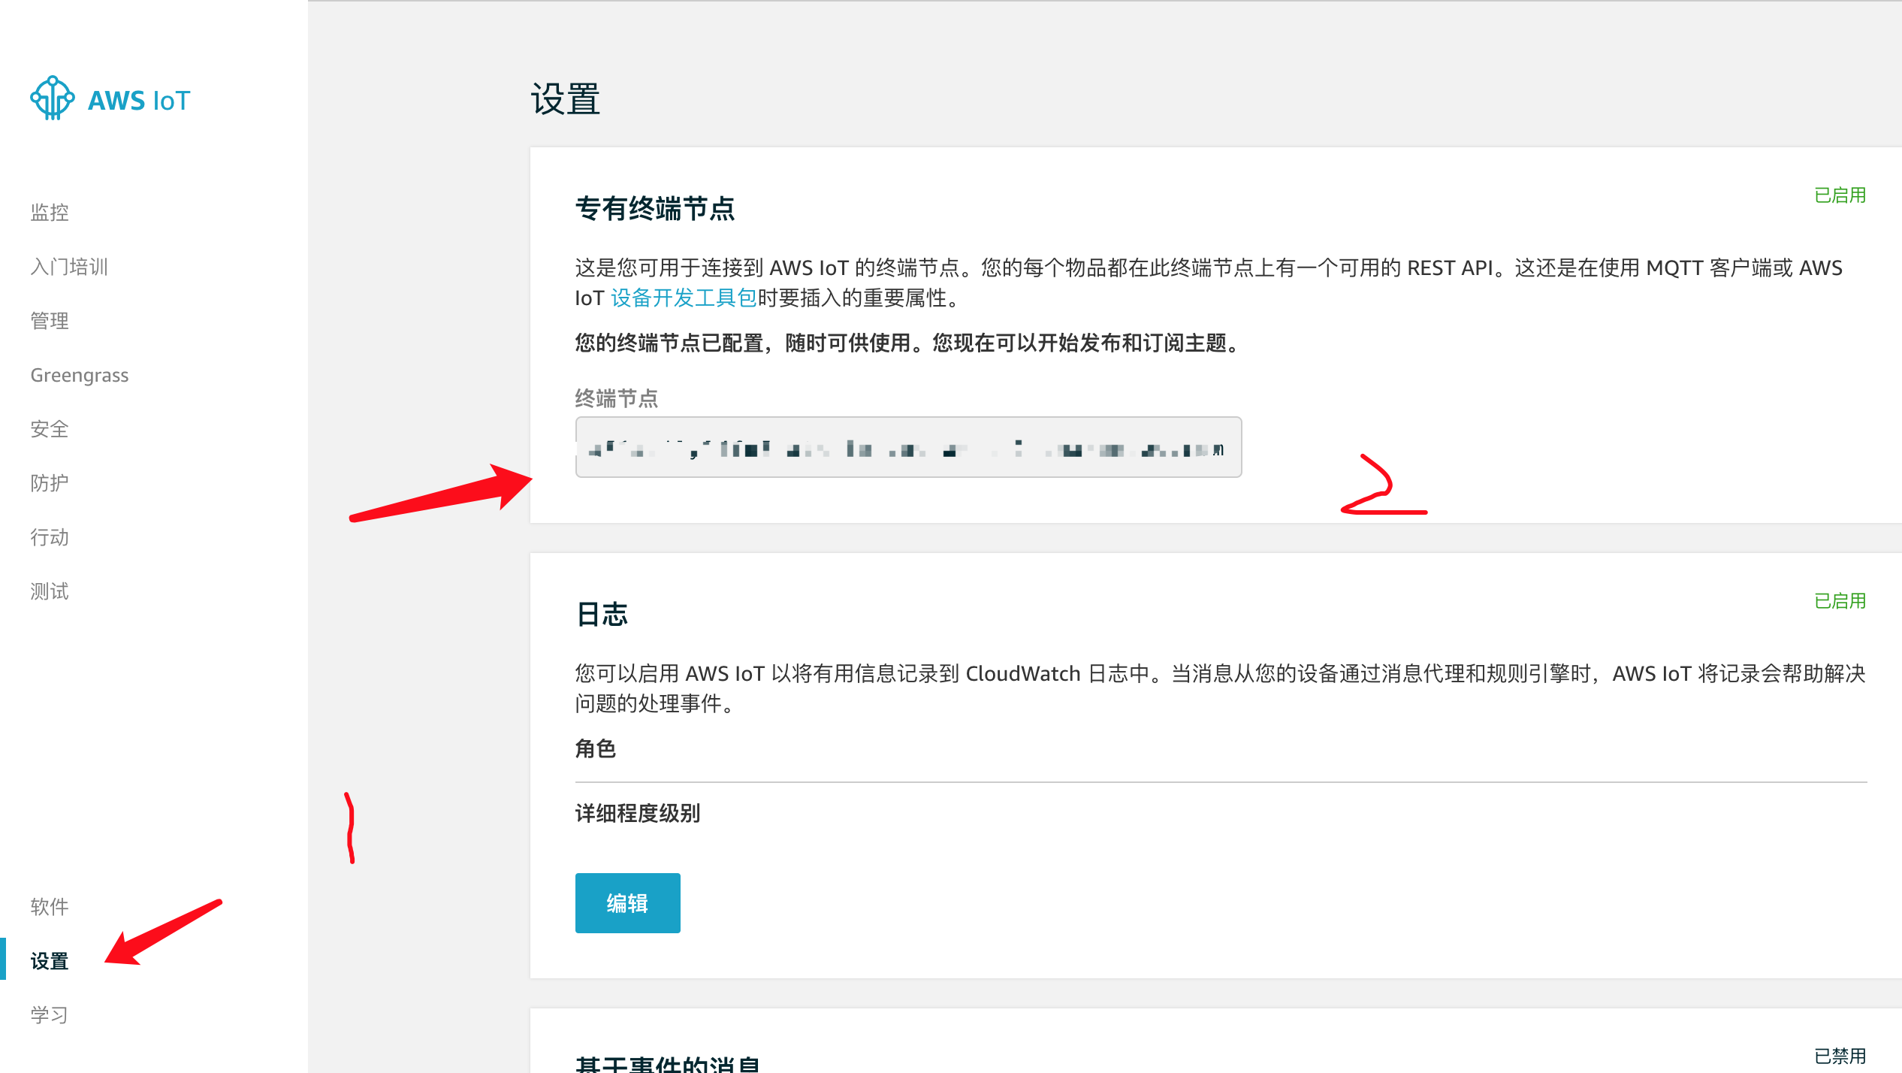Open 监控 in the sidebar

click(49, 212)
